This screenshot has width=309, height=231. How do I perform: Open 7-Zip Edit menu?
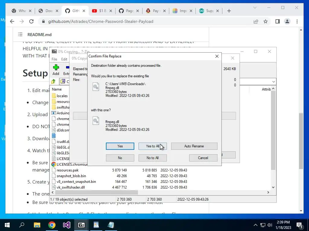pos(64,59)
